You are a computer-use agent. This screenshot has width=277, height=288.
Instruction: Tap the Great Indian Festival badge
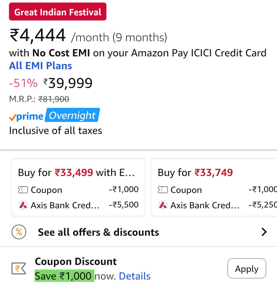pos(58,12)
